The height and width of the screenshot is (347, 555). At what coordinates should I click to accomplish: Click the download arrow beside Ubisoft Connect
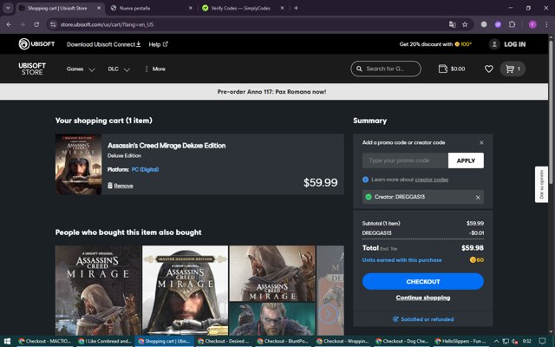pos(139,44)
